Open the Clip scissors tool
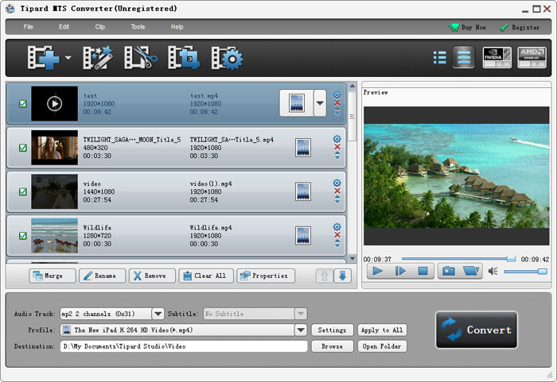 click(x=141, y=57)
